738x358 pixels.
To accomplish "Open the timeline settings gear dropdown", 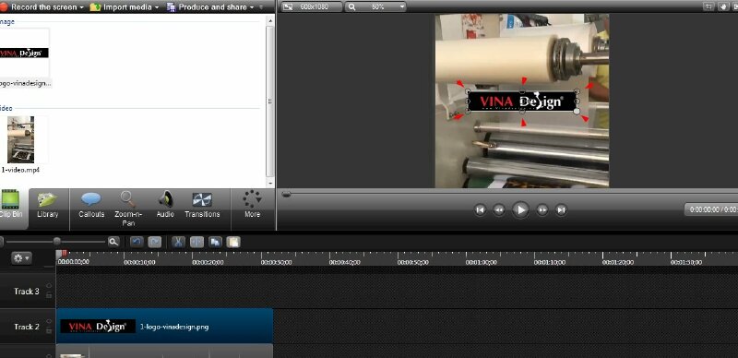I will click(x=21, y=258).
